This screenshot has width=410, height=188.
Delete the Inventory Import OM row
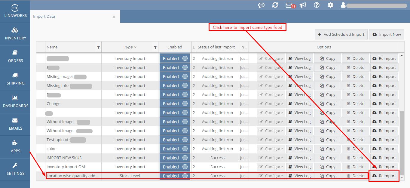tap(355, 167)
